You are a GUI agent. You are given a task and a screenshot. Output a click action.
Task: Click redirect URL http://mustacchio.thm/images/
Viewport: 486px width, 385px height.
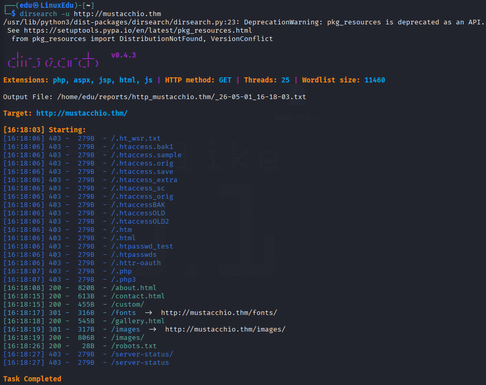point(225,329)
